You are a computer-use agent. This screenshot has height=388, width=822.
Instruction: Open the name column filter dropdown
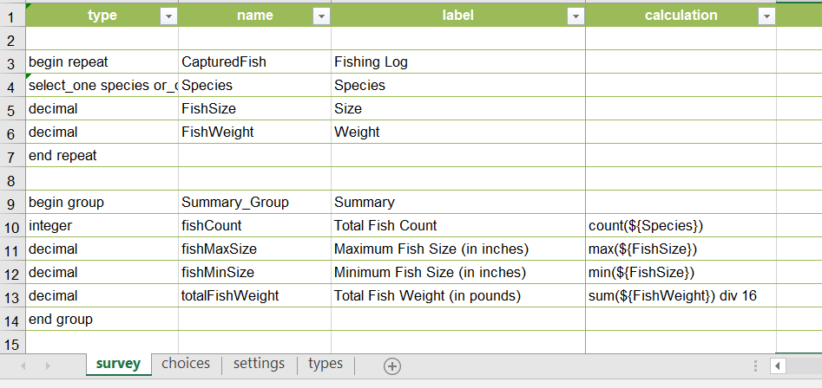pos(321,16)
